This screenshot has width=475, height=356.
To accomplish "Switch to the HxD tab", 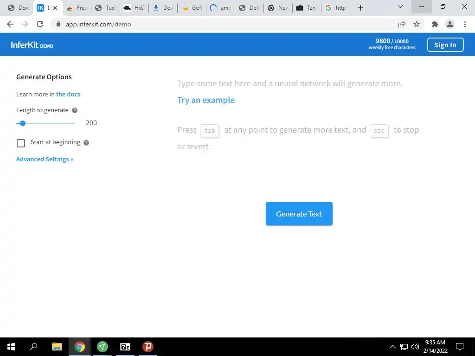I will pos(134,8).
